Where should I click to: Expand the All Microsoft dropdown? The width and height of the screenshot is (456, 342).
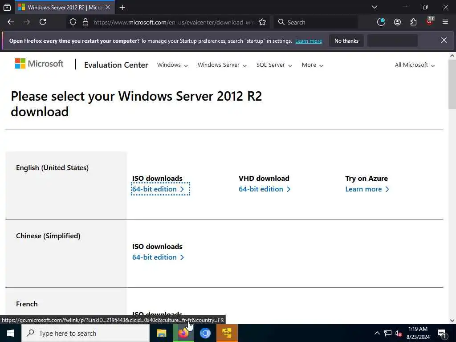pyautogui.click(x=415, y=65)
